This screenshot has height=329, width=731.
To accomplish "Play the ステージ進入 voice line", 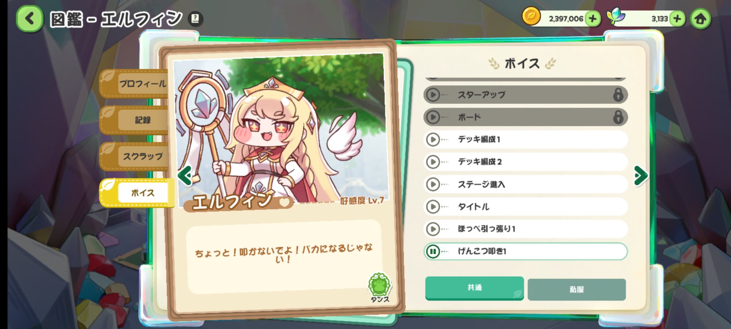I will (x=433, y=184).
